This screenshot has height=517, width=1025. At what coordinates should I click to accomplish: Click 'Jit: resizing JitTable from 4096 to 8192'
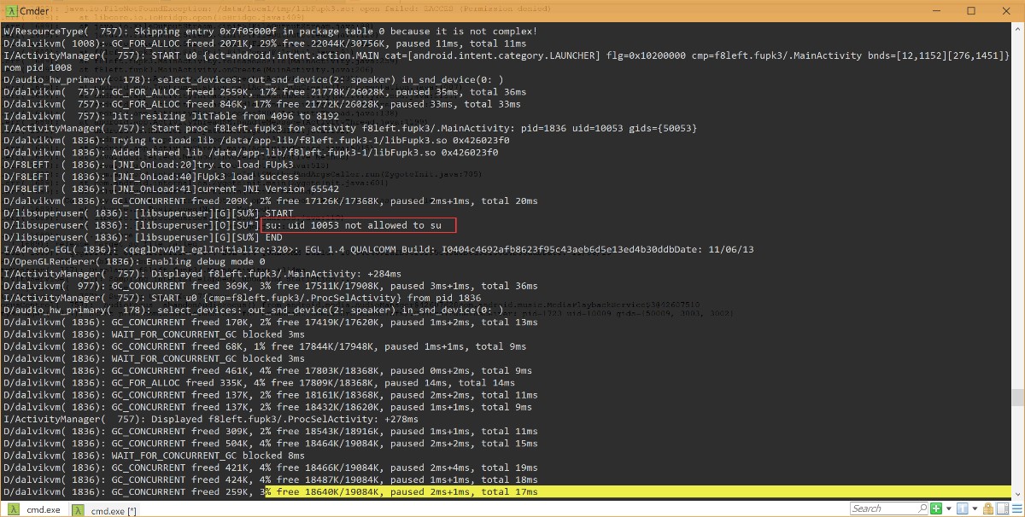tap(171, 116)
